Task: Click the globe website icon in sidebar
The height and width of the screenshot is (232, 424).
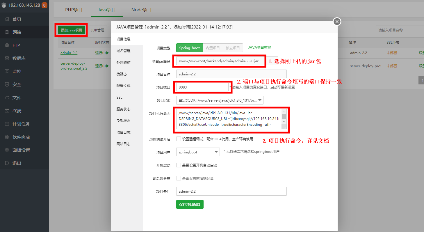Action: pyautogui.click(x=7, y=32)
